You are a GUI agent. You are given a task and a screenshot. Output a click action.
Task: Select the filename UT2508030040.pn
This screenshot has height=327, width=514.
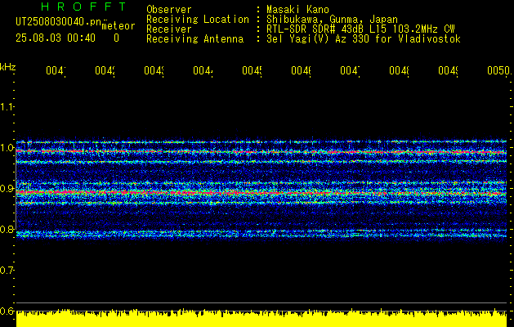pyautogui.click(x=58, y=22)
